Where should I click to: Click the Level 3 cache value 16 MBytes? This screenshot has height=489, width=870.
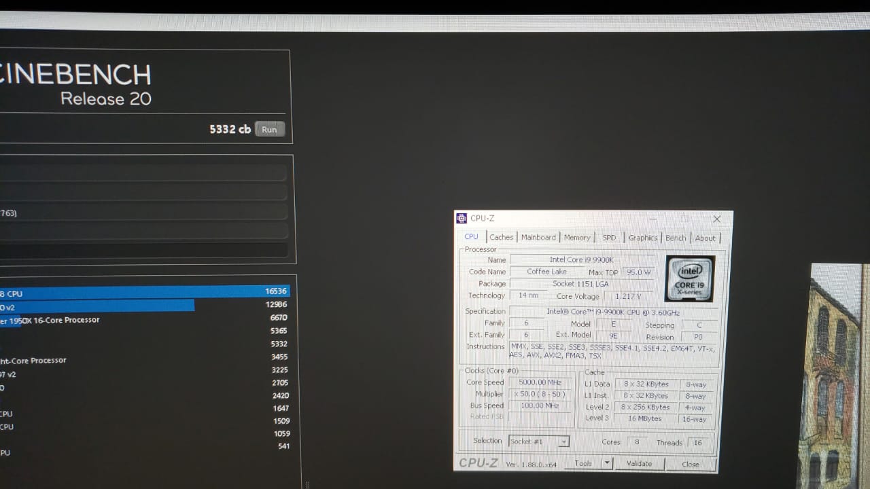coord(644,418)
